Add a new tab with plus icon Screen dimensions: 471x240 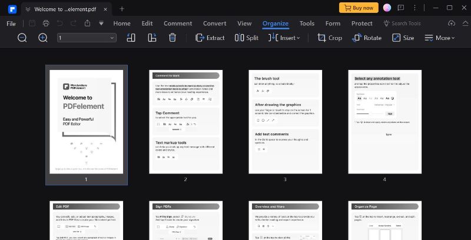pos(122,9)
